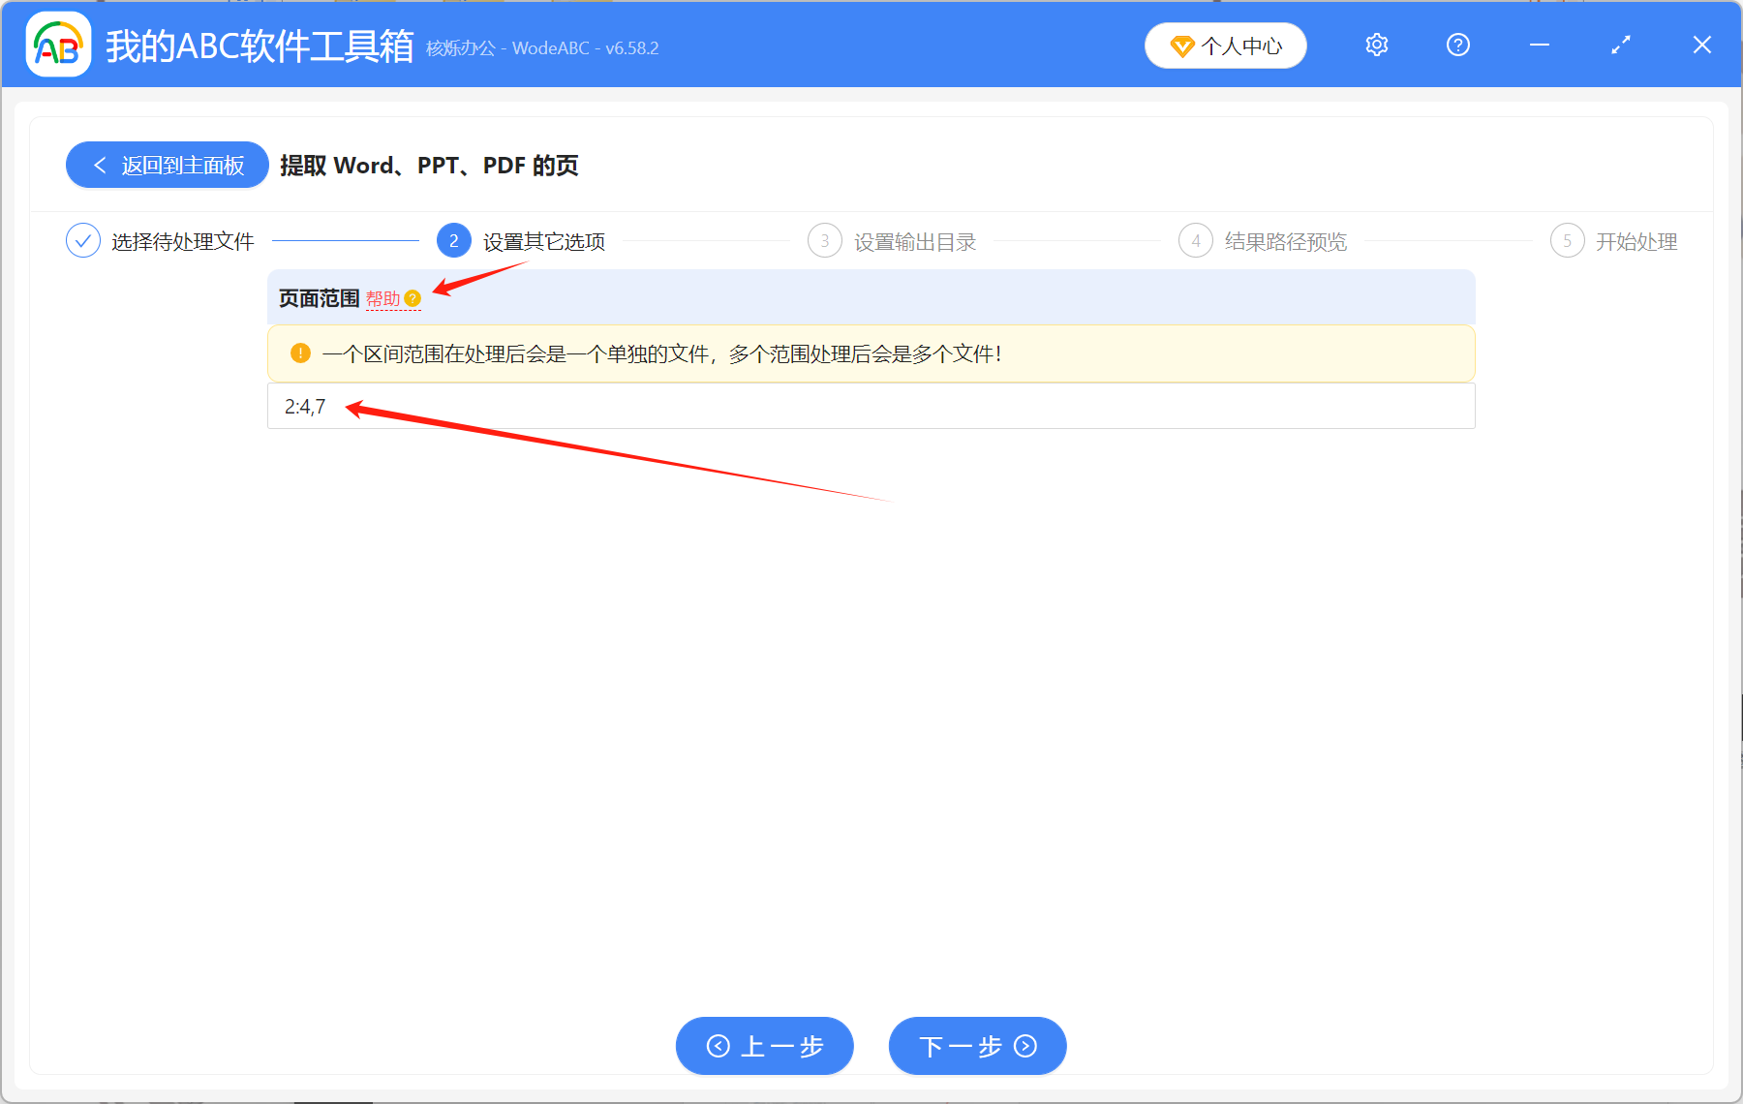Screen dimensions: 1743x1104
Task: Click the yellow diamond VIP icon in 个人中心
Action: pyautogui.click(x=1182, y=46)
